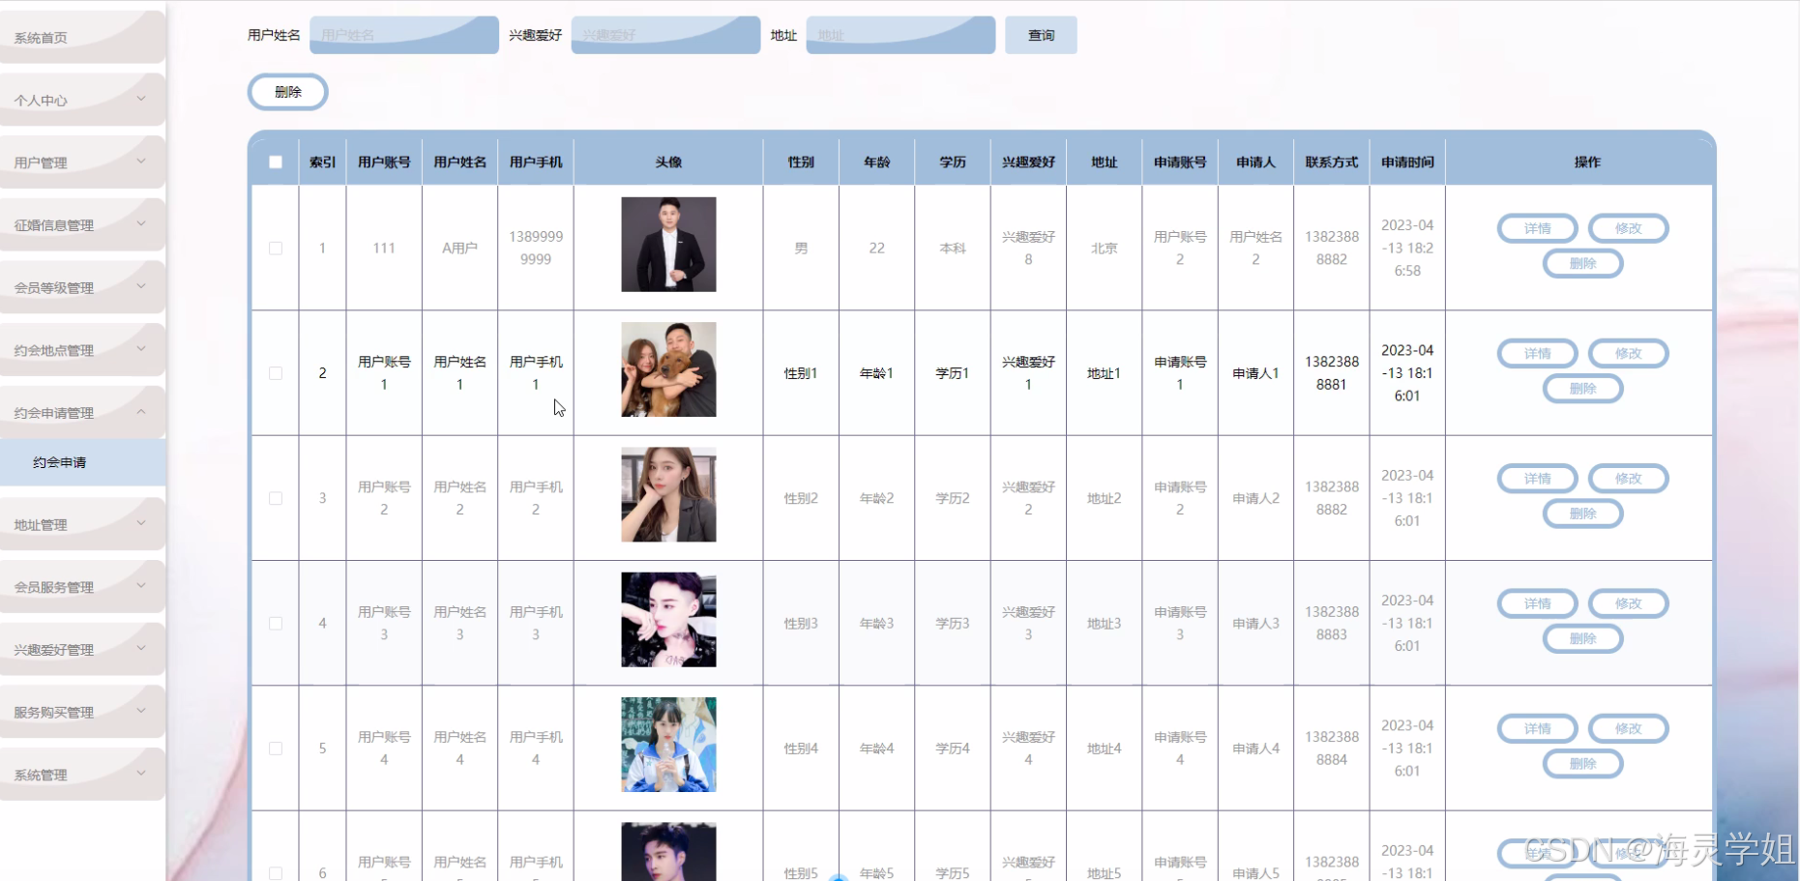Click the 申请人3 applicant cell
The image size is (1800, 881).
(1255, 624)
